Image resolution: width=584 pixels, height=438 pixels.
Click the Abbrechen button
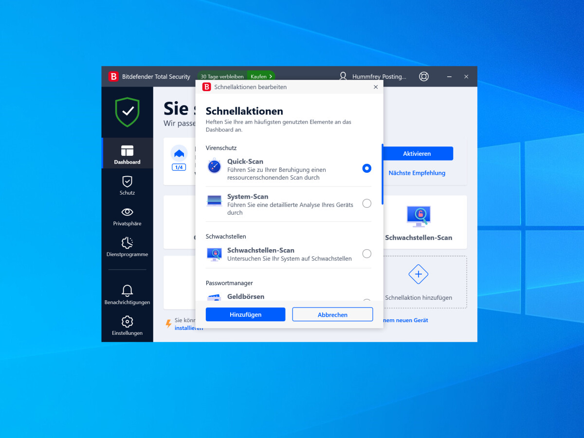click(332, 314)
